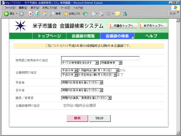Screen dimensions: 181x136
Task: Open the ツール(T) menu
Action: tap(65, 8)
